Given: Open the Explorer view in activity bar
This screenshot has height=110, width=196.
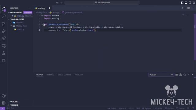Looking at the screenshot, I should pos(4,9).
